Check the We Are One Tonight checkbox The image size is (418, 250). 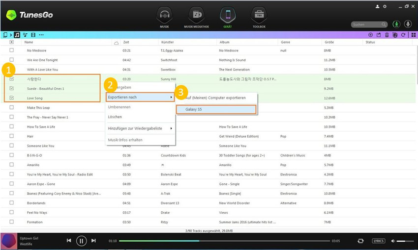(11, 59)
